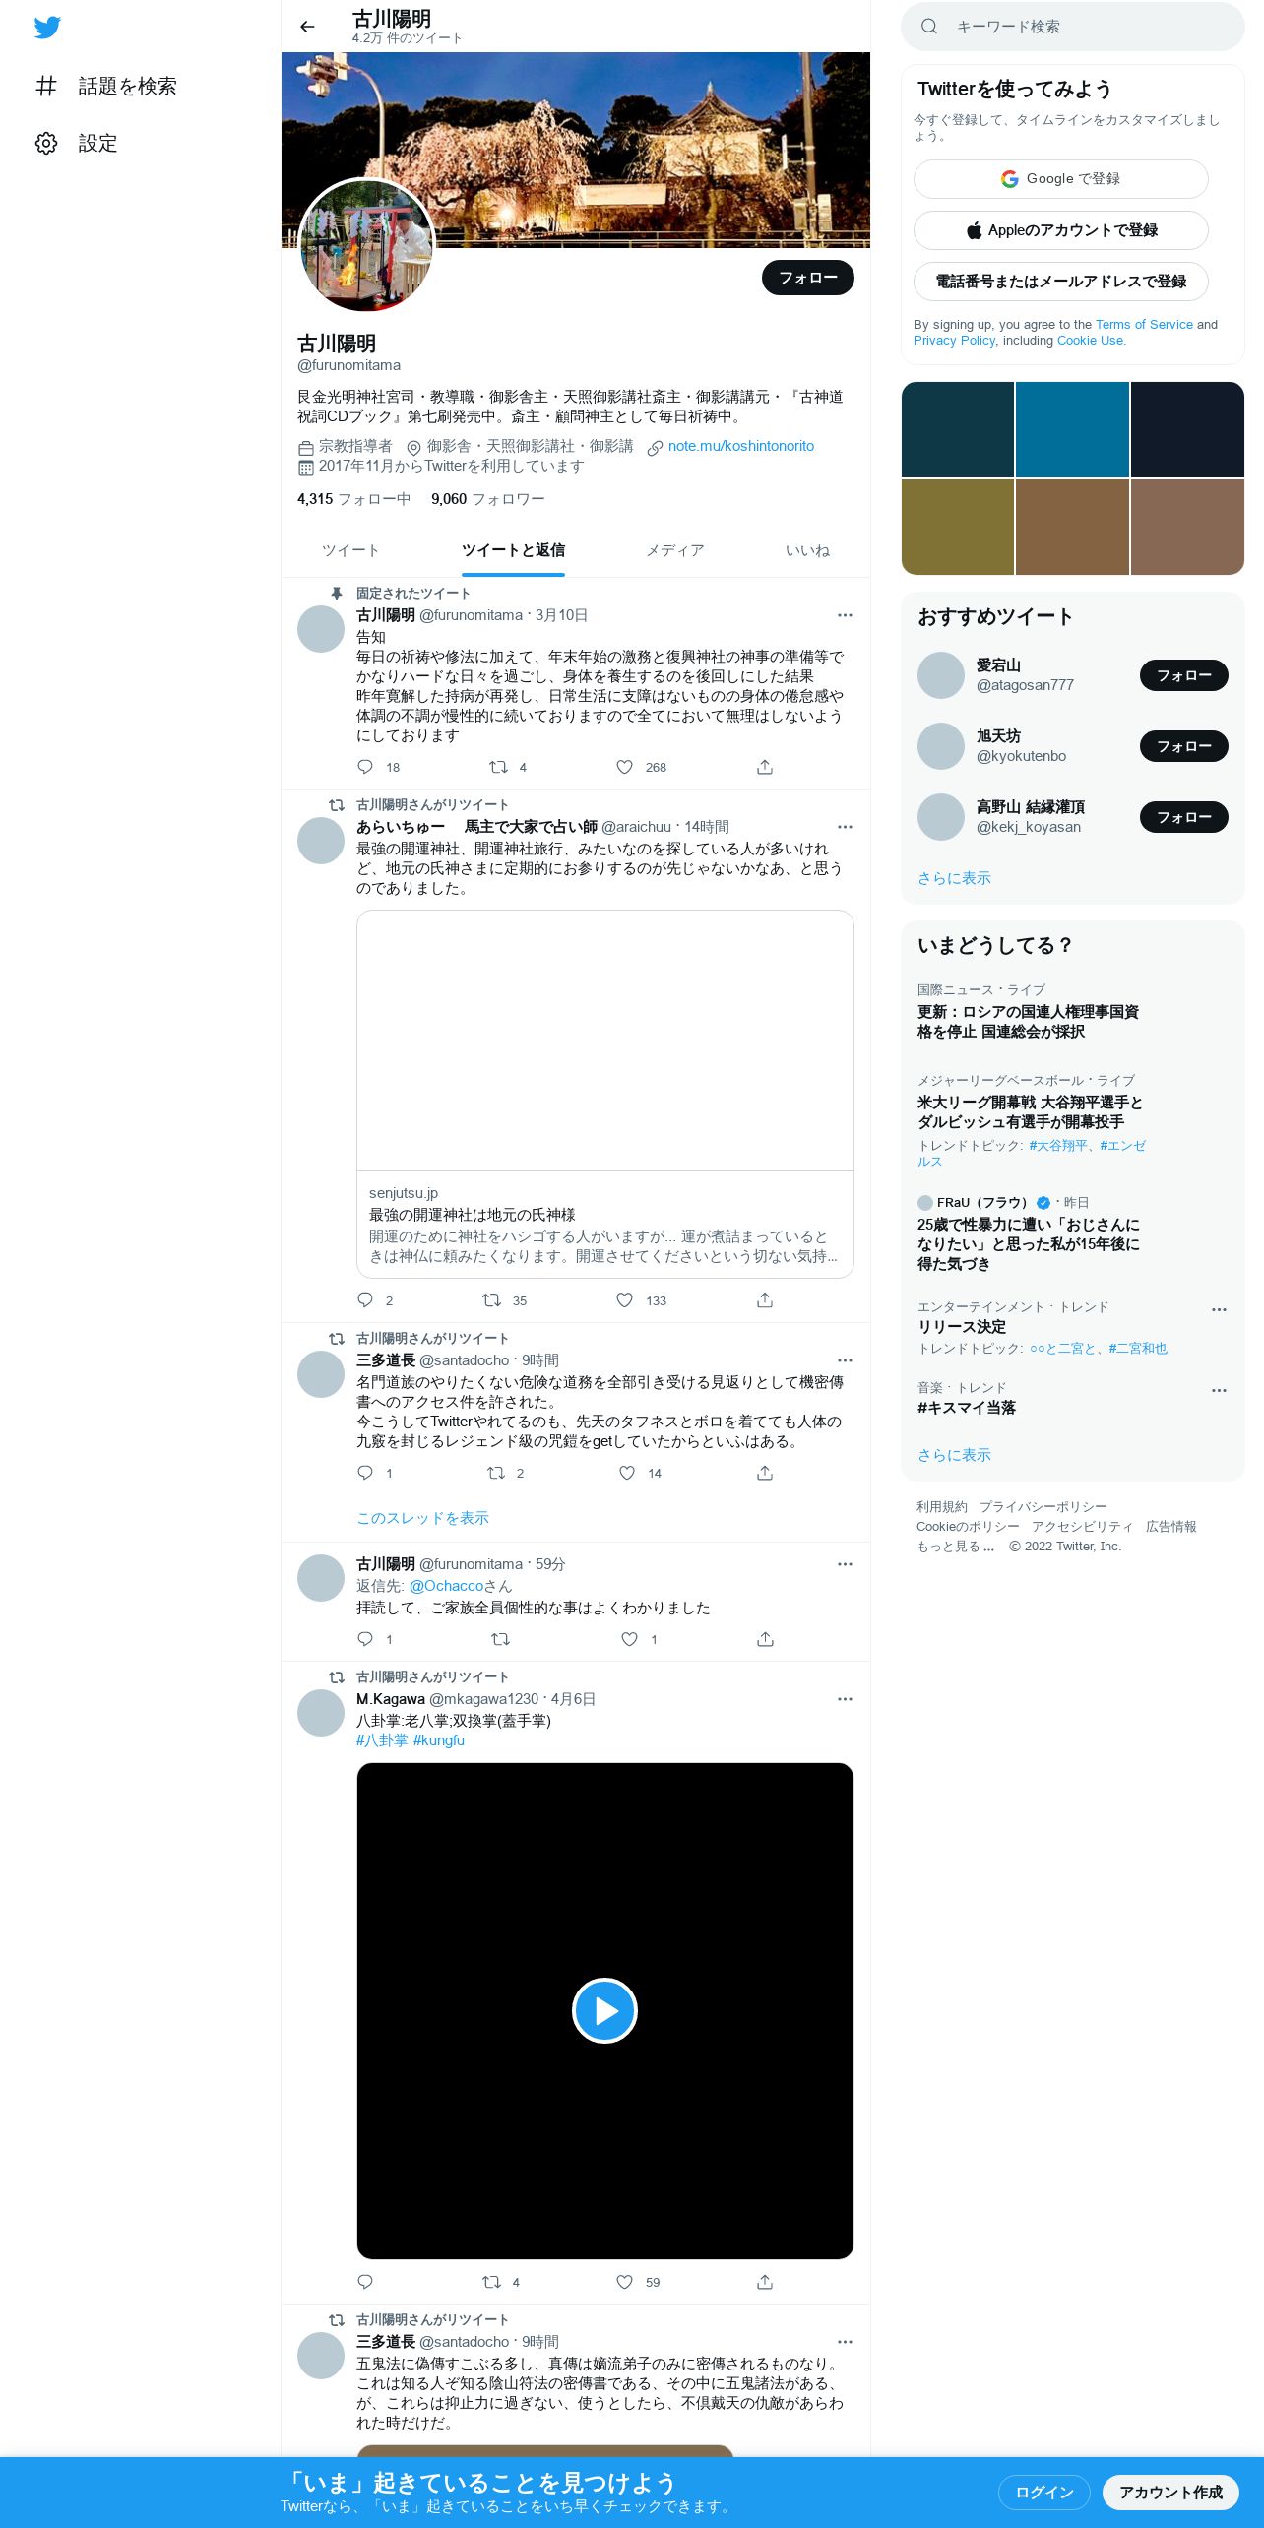Share the 三多道長 名門道族 tweet

point(765,1473)
